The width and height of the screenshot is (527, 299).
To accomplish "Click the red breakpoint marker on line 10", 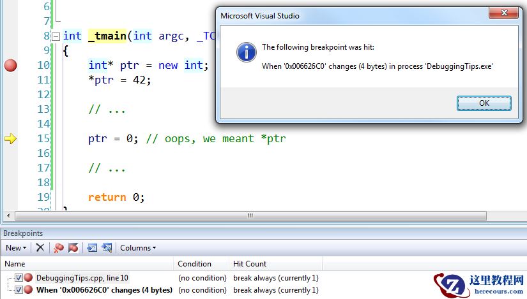I will point(10,65).
